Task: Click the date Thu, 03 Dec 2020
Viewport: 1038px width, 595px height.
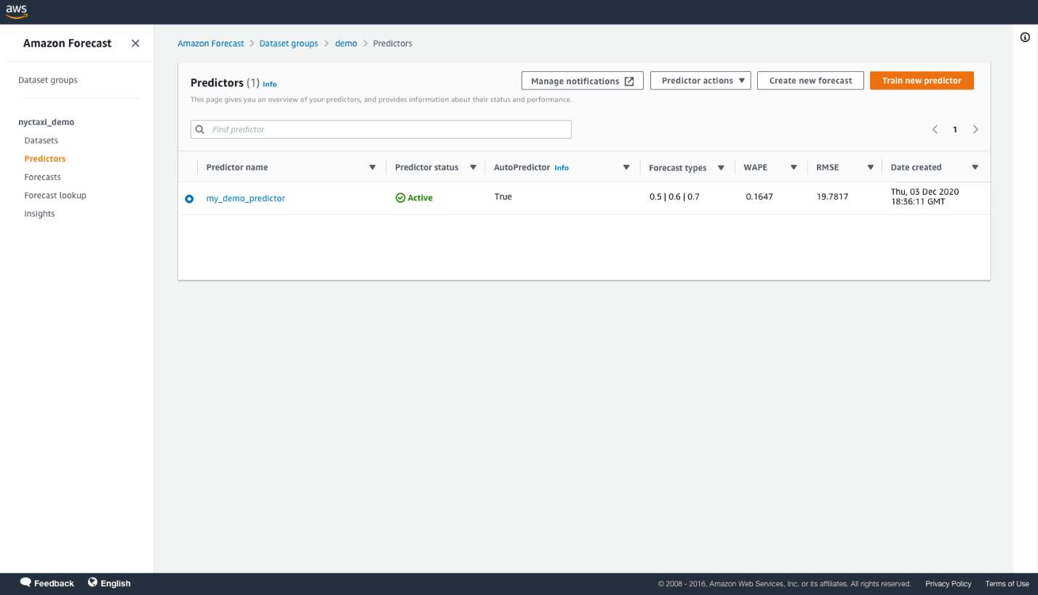Action: click(x=925, y=192)
